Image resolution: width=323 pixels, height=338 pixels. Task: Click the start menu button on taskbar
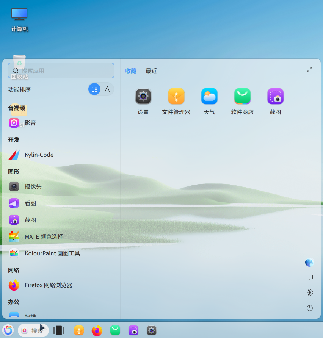click(x=8, y=330)
